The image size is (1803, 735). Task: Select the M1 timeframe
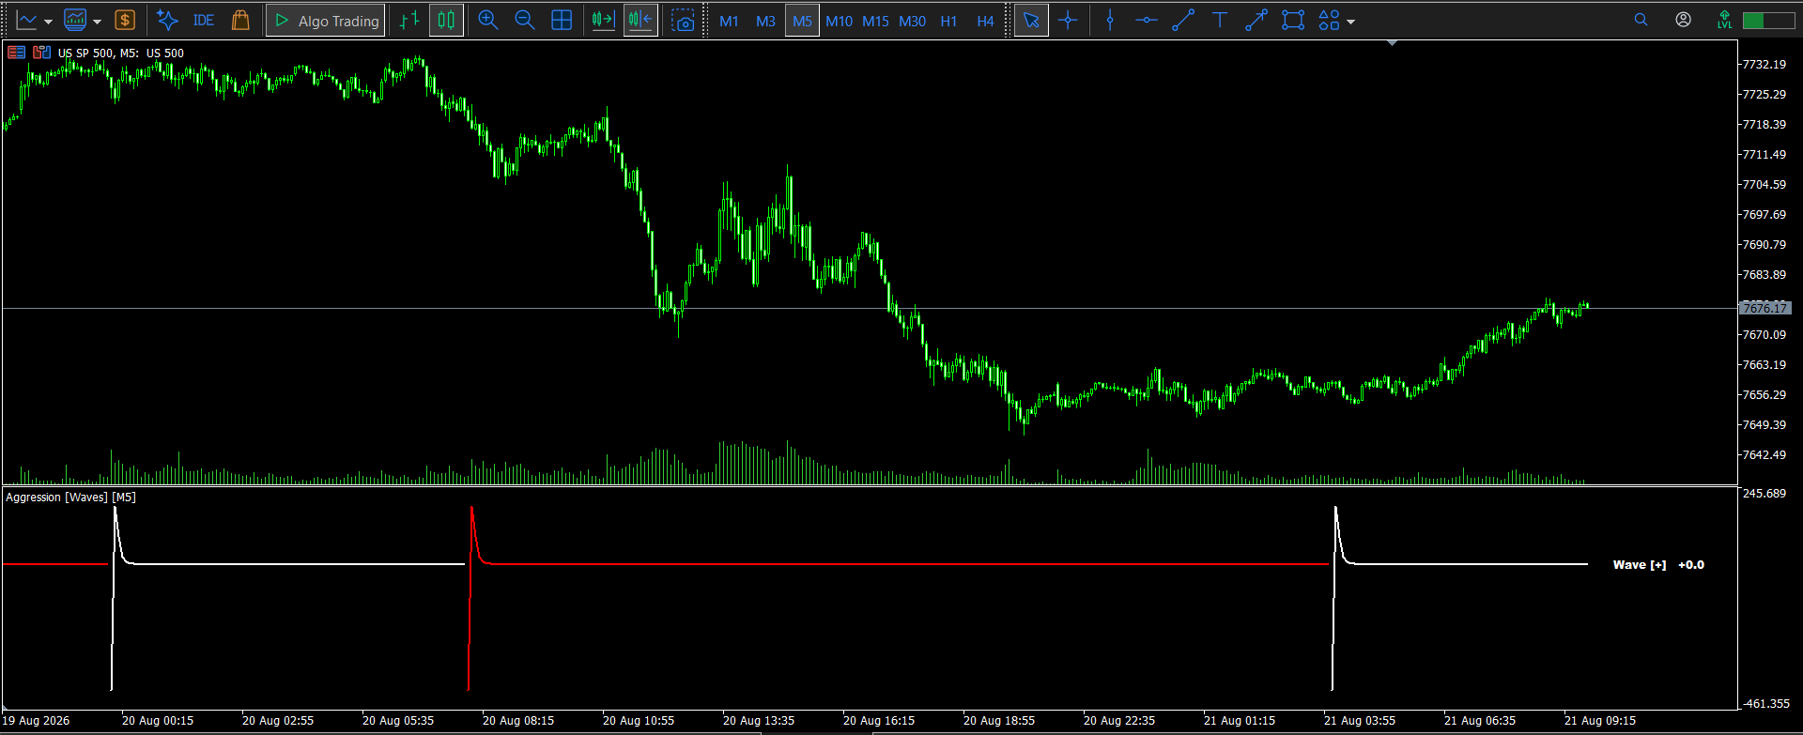point(729,22)
